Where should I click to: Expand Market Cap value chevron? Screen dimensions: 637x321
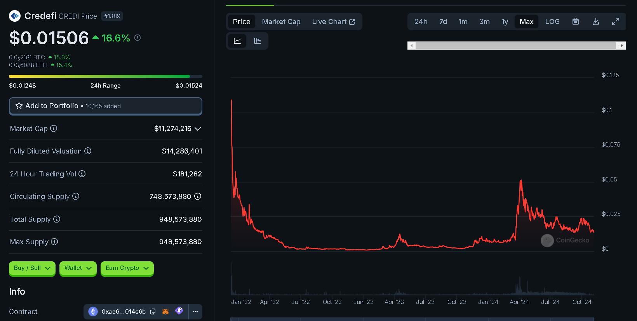pyautogui.click(x=198, y=129)
